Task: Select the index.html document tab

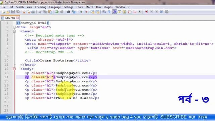Action: [x=10, y=18]
